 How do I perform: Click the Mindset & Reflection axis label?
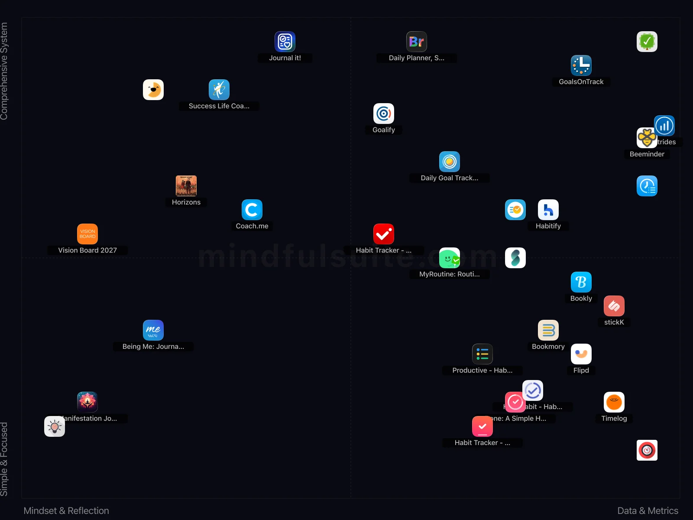tap(66, 510)
